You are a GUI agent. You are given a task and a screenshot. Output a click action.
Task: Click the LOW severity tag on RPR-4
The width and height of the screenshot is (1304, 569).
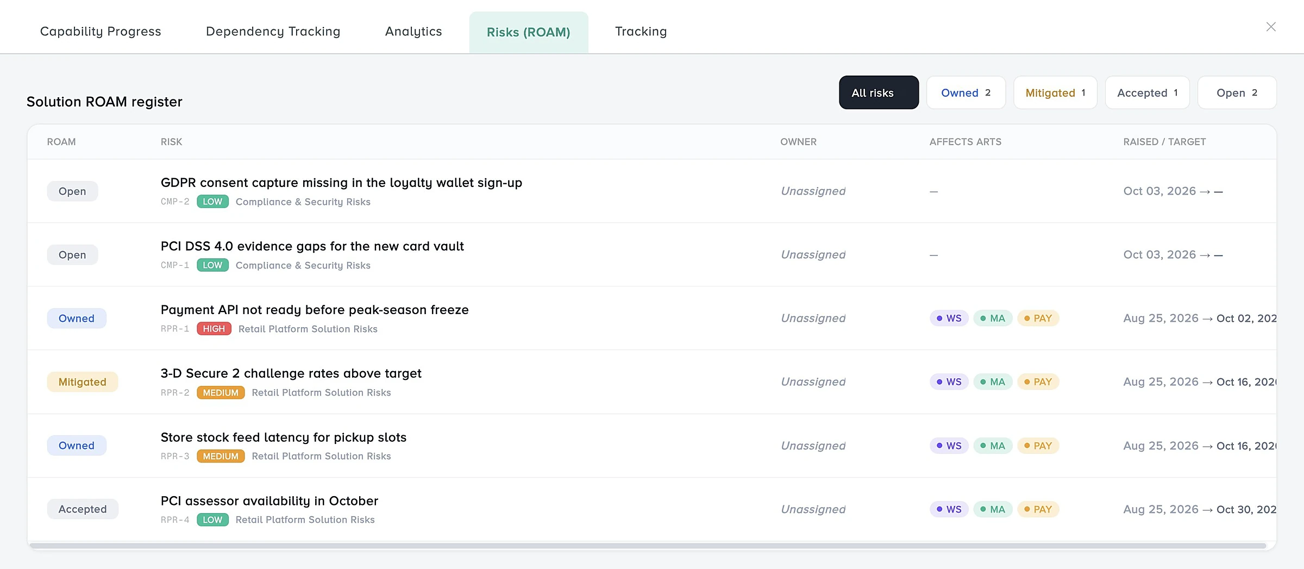coord(212,520)
